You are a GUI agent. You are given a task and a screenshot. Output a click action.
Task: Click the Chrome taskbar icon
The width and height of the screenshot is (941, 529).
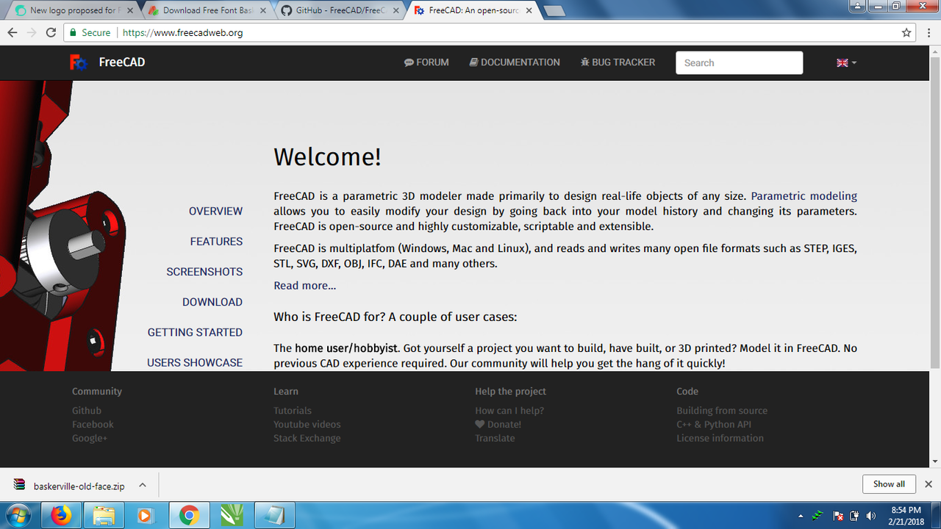189,516
